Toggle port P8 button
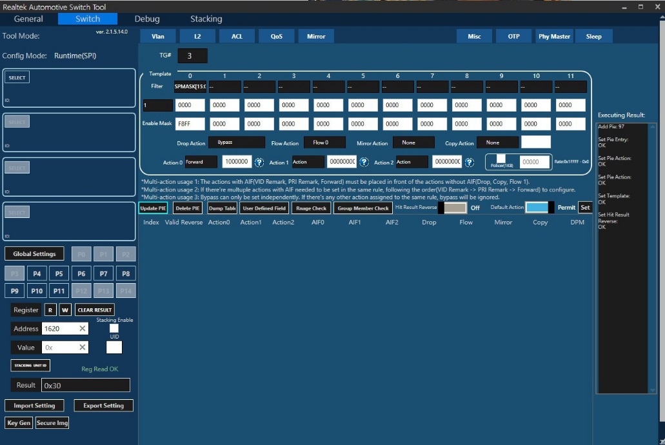 coord(126,273)
